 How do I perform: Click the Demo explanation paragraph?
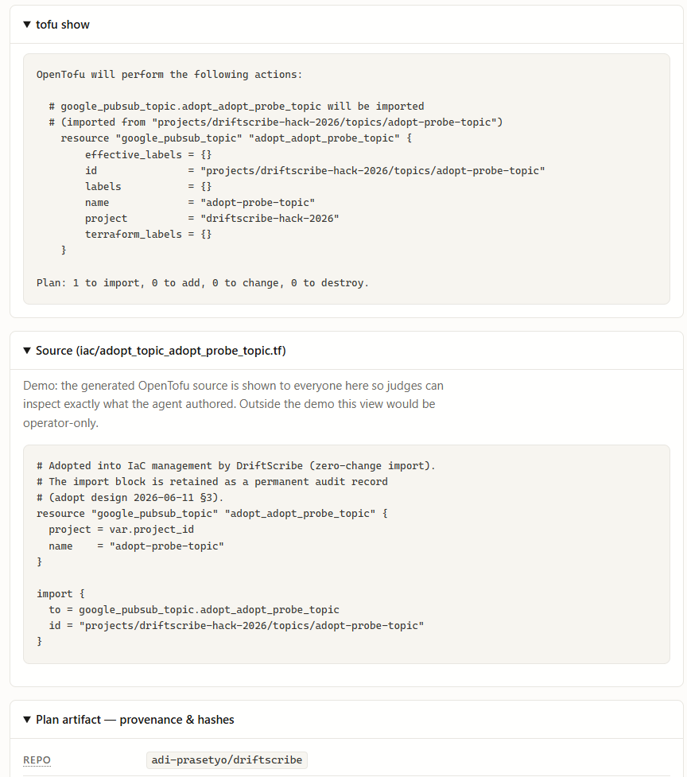233,404
